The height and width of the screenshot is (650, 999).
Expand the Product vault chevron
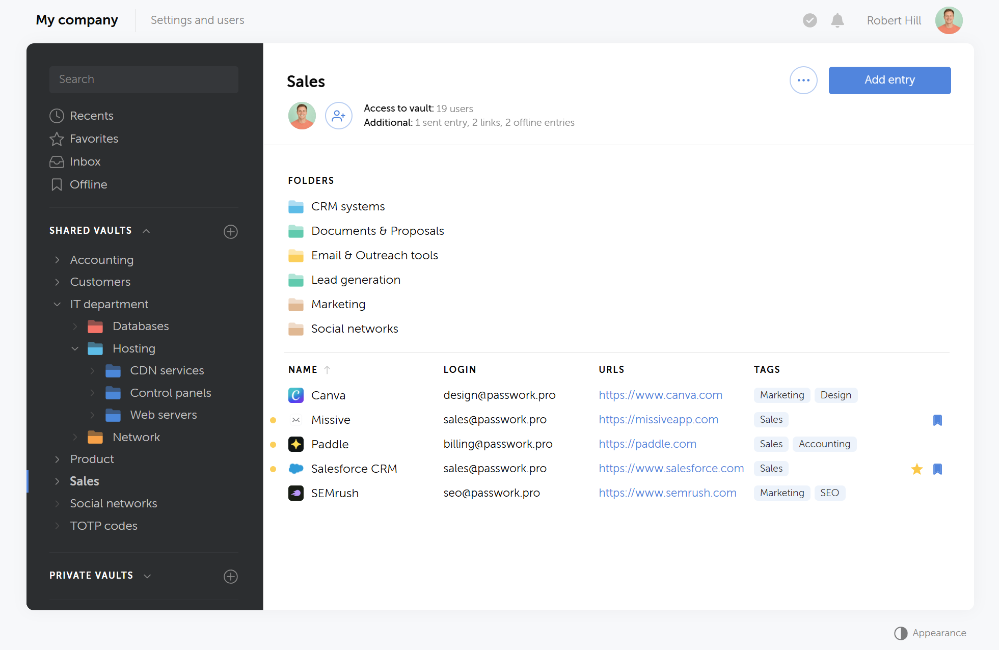57,459
